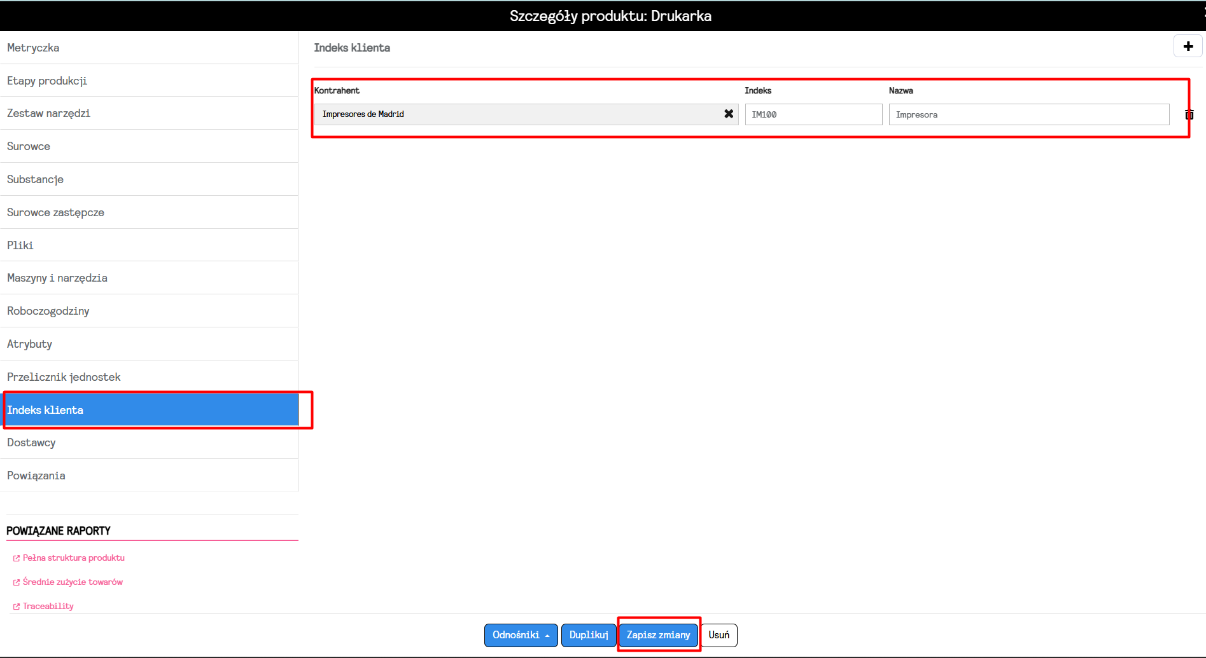Click the plus icon to add client index
The height and width of the screenshot is (658, 1206).
point(1188,46)
